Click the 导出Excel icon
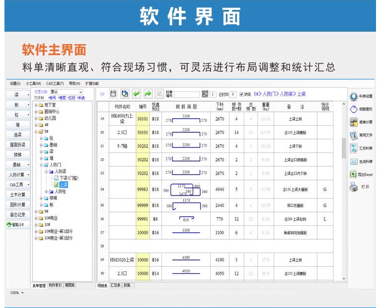The image size is (379, 308). click(x=354, y=174)
